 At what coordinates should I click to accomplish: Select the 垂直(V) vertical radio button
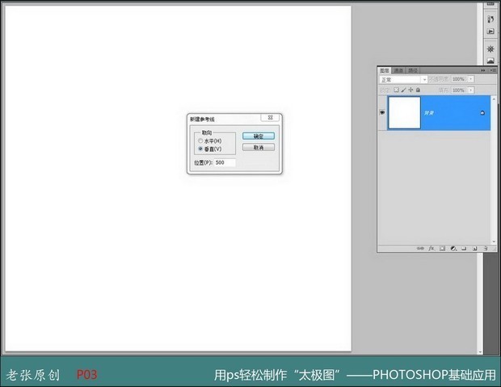click(200, 149)
